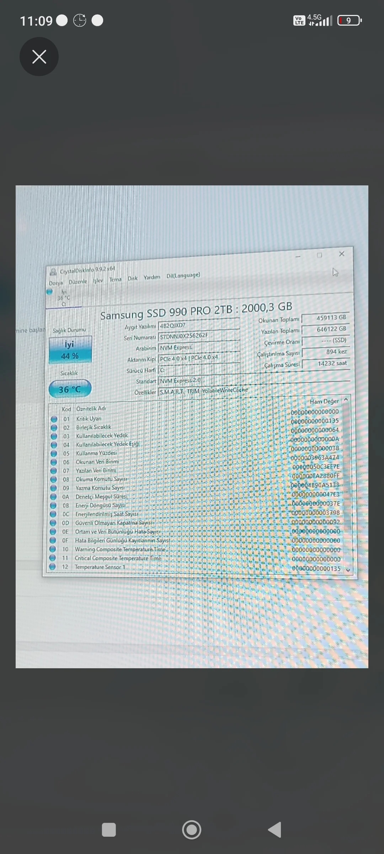Click status icon for Critical Composite Temperature Time
Image resolution: width=384 pixels, height=854 pixels.
point(52,558)
